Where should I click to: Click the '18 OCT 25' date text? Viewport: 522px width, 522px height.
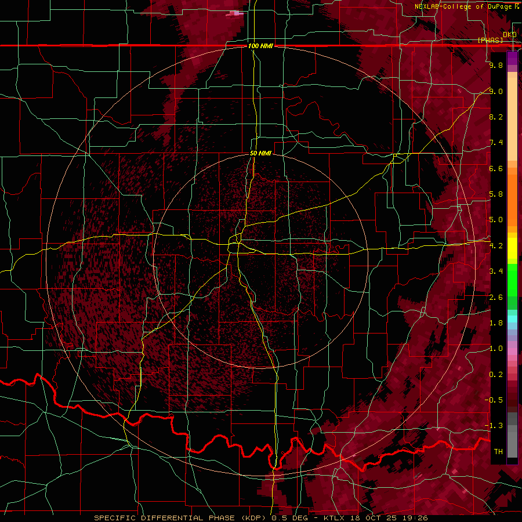tap(375, 518)
